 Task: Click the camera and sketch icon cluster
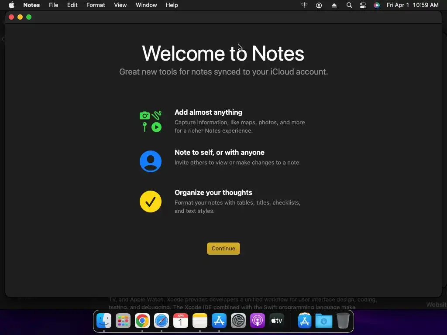pyautogui.click(x=151, y=121)
